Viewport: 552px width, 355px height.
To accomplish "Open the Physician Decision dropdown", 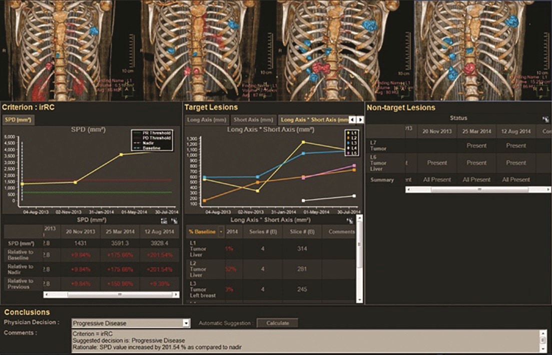I will pyautogui.click(x=187, y=323).
